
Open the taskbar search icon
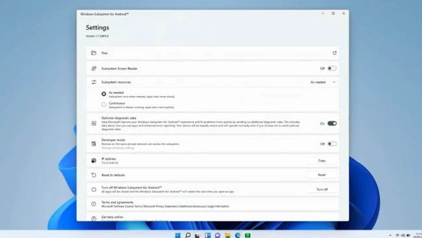[x=188, y=235]
